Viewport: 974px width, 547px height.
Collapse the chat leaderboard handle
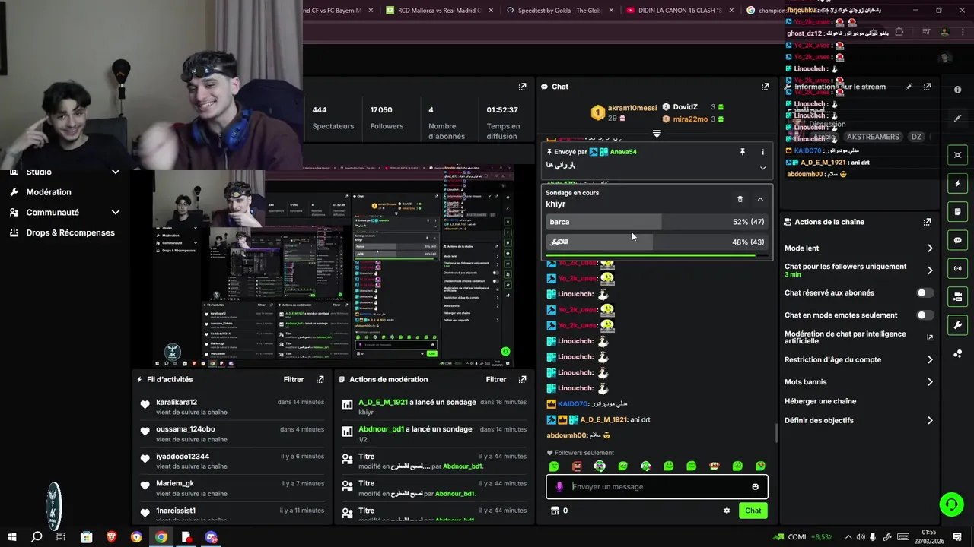657,134
